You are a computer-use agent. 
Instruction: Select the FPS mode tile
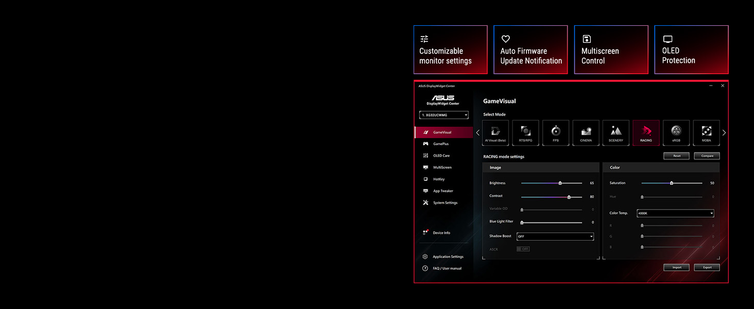coord(556,133)
